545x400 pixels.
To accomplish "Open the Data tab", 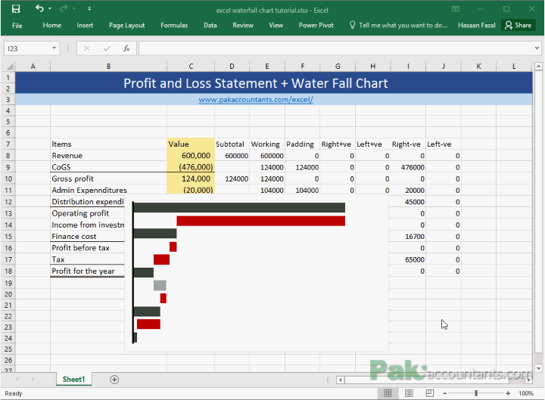I will coord(210,26).
